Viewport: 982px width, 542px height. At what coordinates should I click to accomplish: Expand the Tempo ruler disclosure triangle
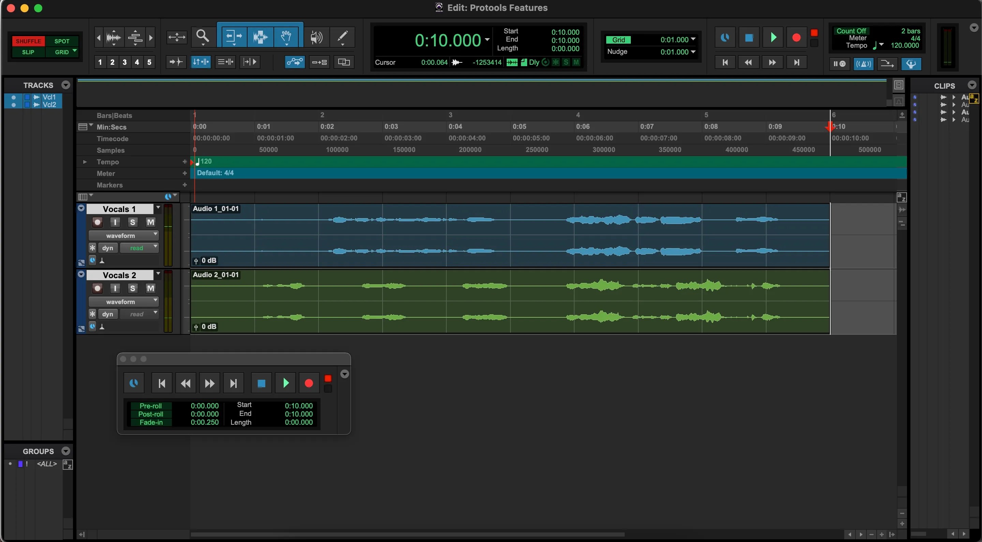(85, 162)
